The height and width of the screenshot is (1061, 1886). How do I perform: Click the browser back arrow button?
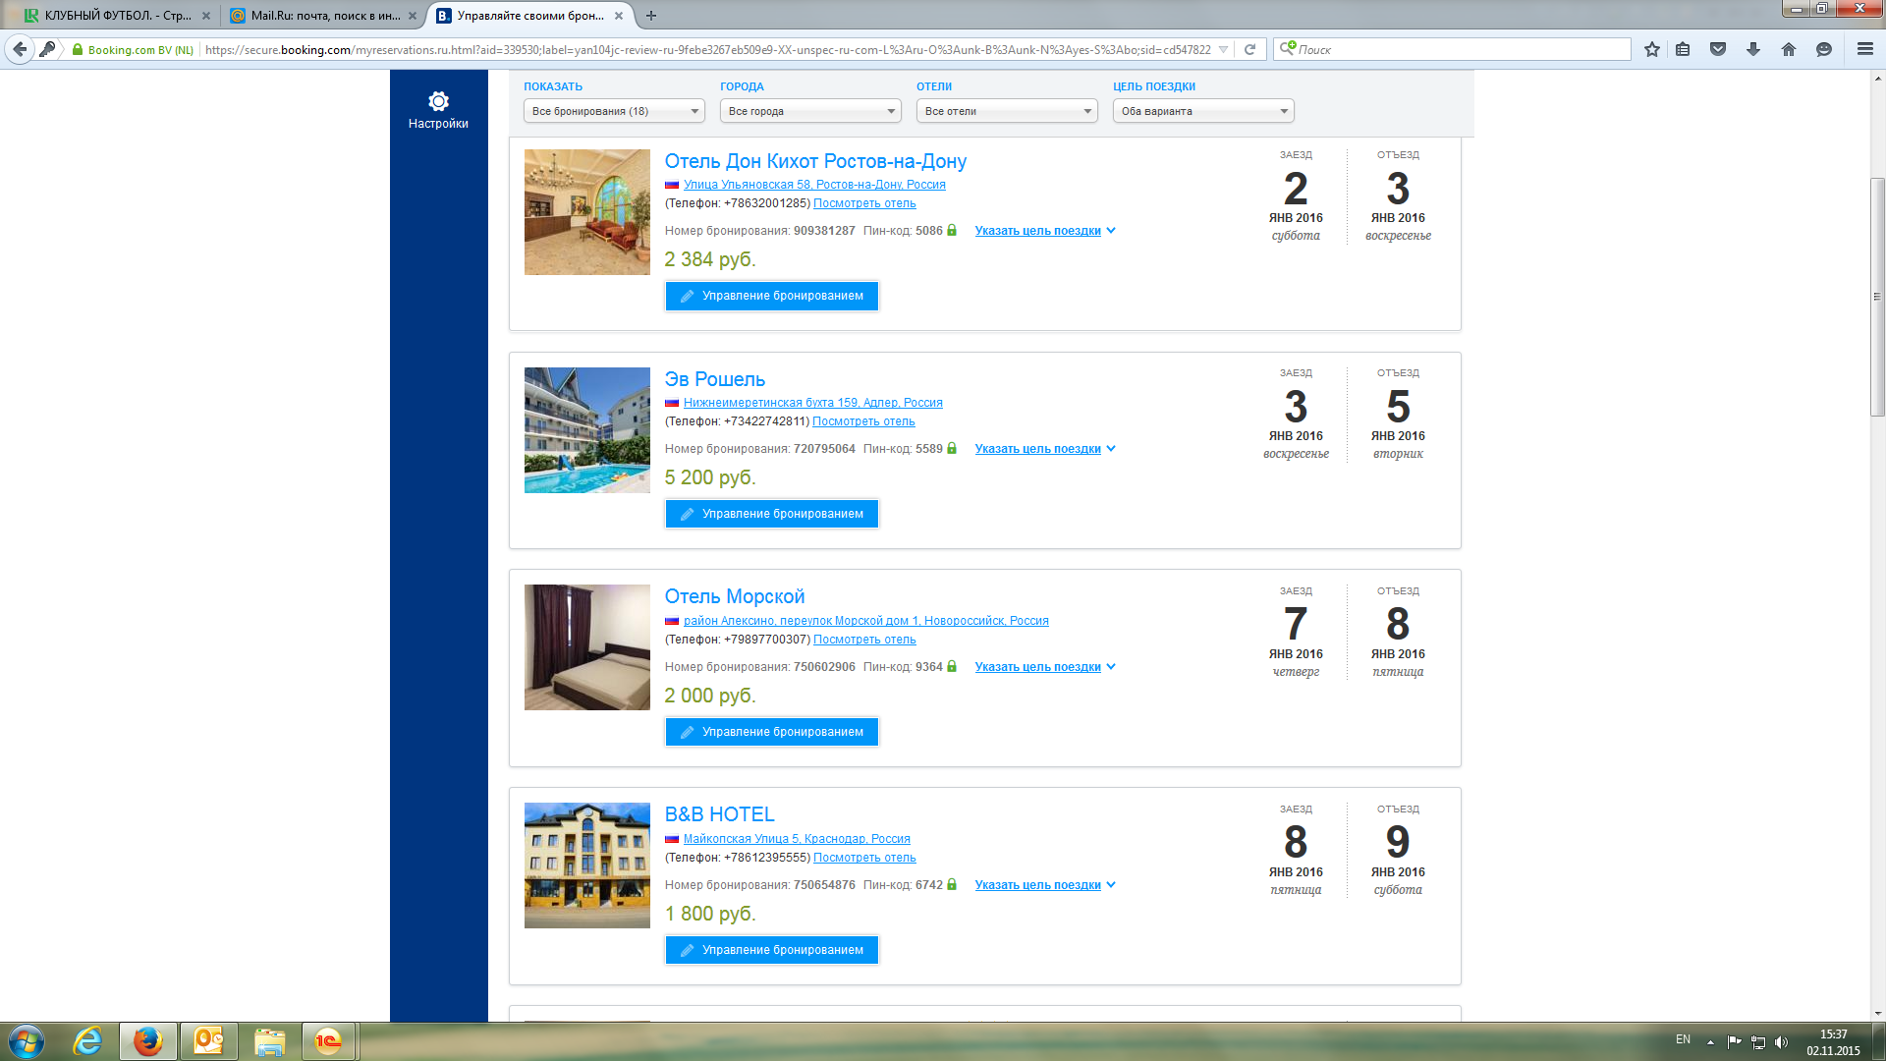tap(20, 49)
